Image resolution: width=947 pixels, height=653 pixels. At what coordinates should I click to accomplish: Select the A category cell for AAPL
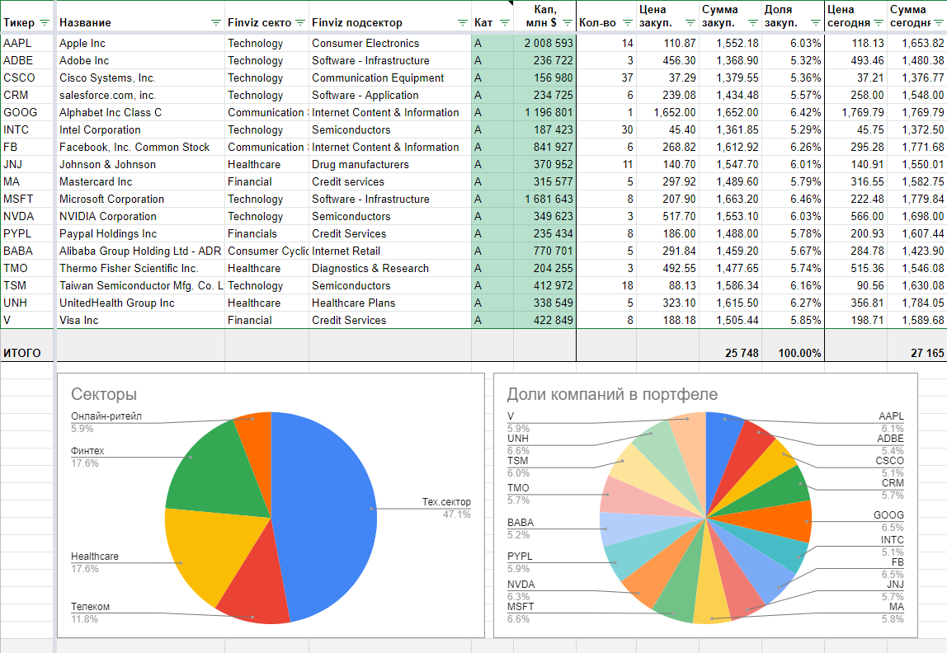492,44
